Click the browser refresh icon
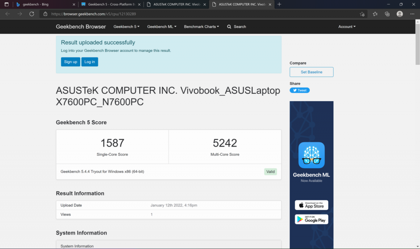420x249 pixels. 31,14
